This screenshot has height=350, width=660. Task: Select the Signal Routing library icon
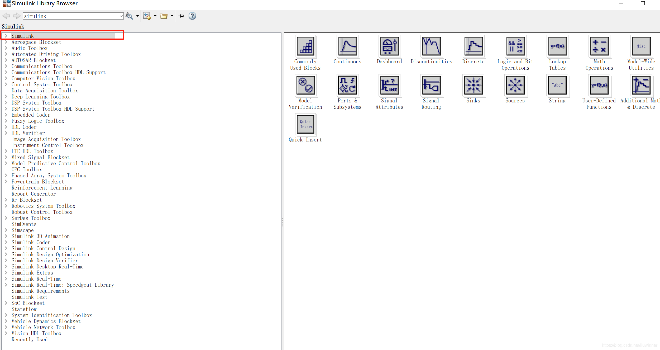pyautogui.click(x=431, y=86)
